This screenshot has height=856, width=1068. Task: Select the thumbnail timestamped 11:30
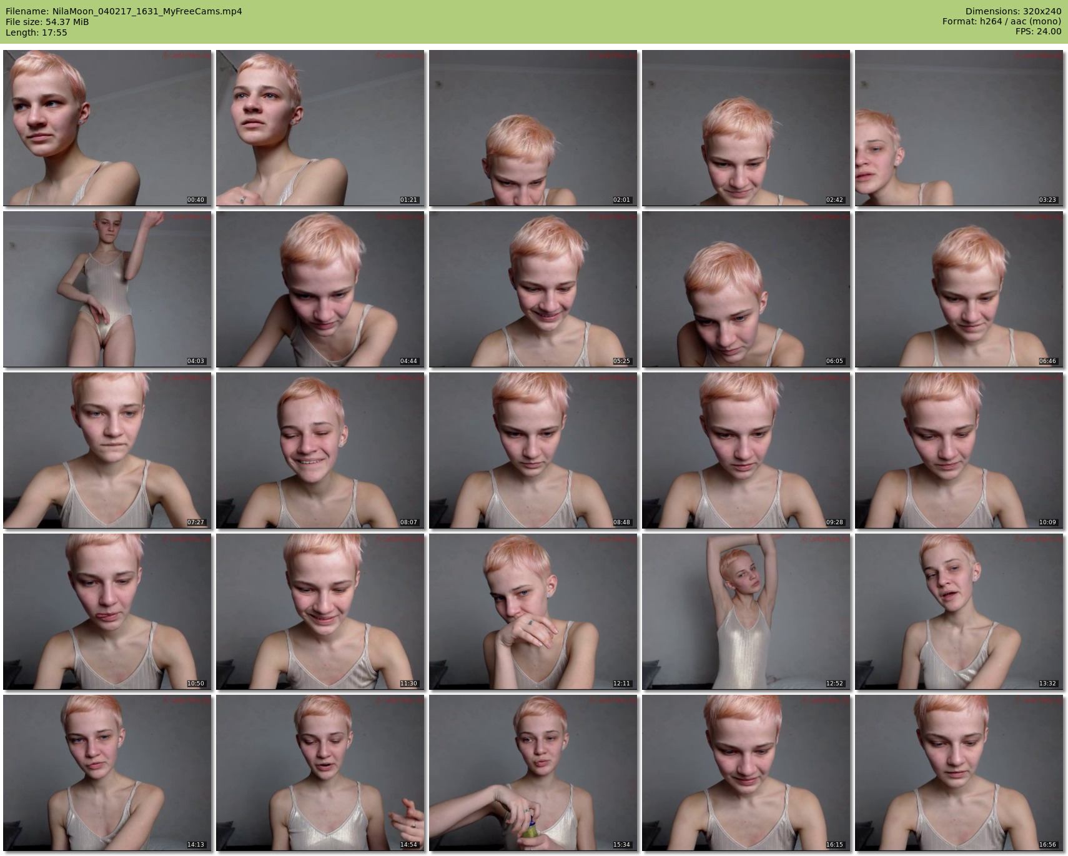(x=320, y=612)
